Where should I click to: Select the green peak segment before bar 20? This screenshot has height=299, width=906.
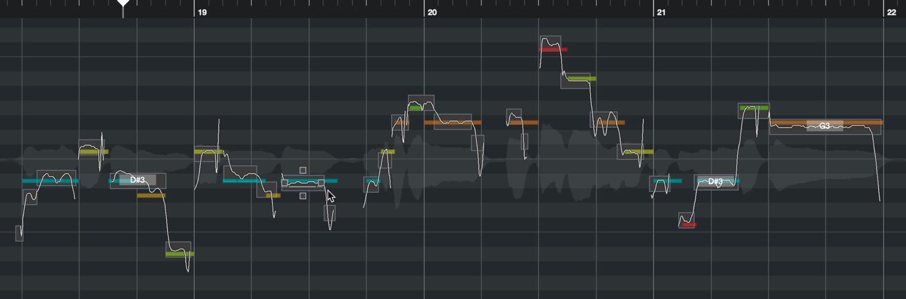click(x=421, y=103)
